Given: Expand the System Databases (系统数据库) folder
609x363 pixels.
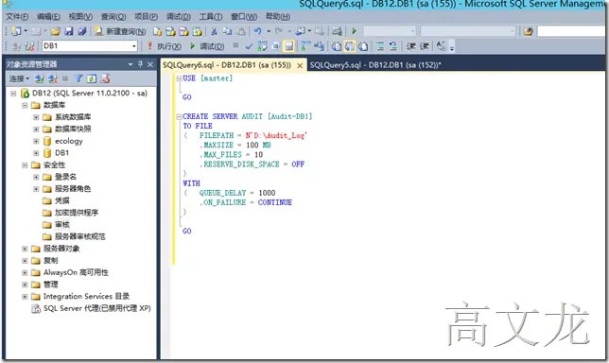Looking at the screenshot, I should 36,117.
